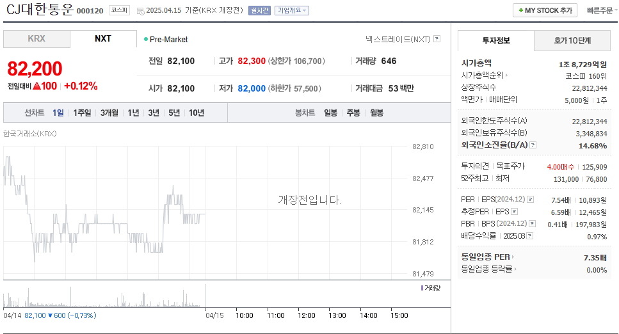Click the 개장전입니다. notice on chart
Viewport: 619px width, 334px height.
click(310, 200)
